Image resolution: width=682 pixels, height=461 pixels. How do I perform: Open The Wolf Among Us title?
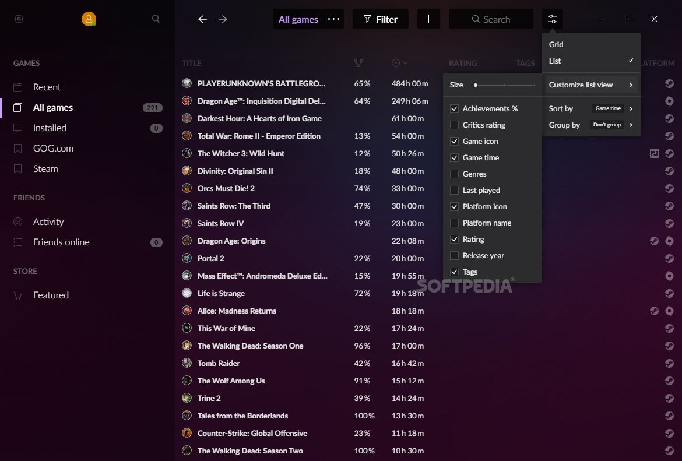[231, 381]
